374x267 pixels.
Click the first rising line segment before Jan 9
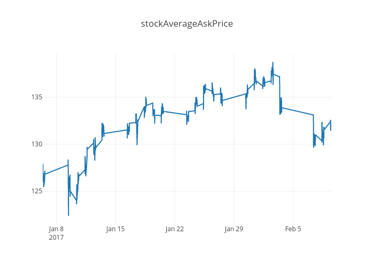[x=56, y=169]
